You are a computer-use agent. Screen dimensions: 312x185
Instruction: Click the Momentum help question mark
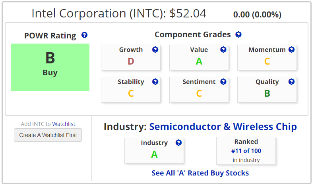(291, 50)
